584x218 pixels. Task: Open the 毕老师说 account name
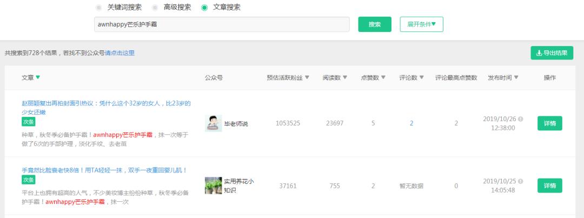[x=236, y=124]
